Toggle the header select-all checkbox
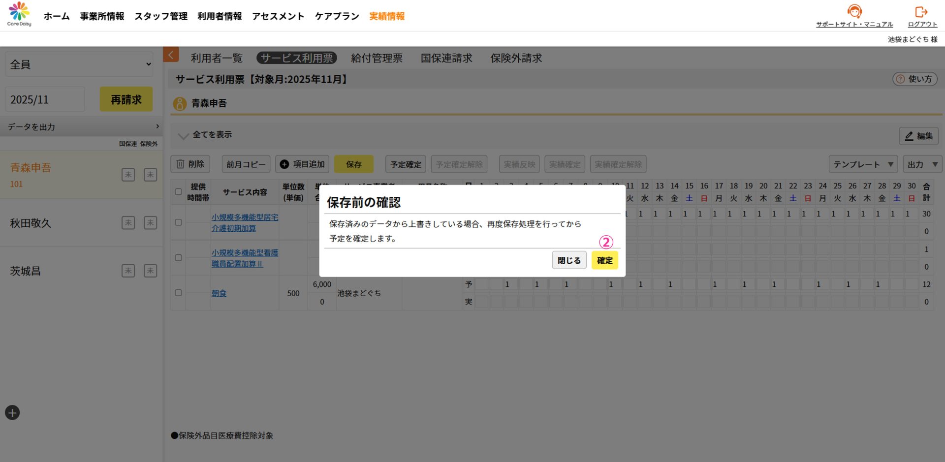Viewport: 945px width, 462px height. tap(178, 192)
